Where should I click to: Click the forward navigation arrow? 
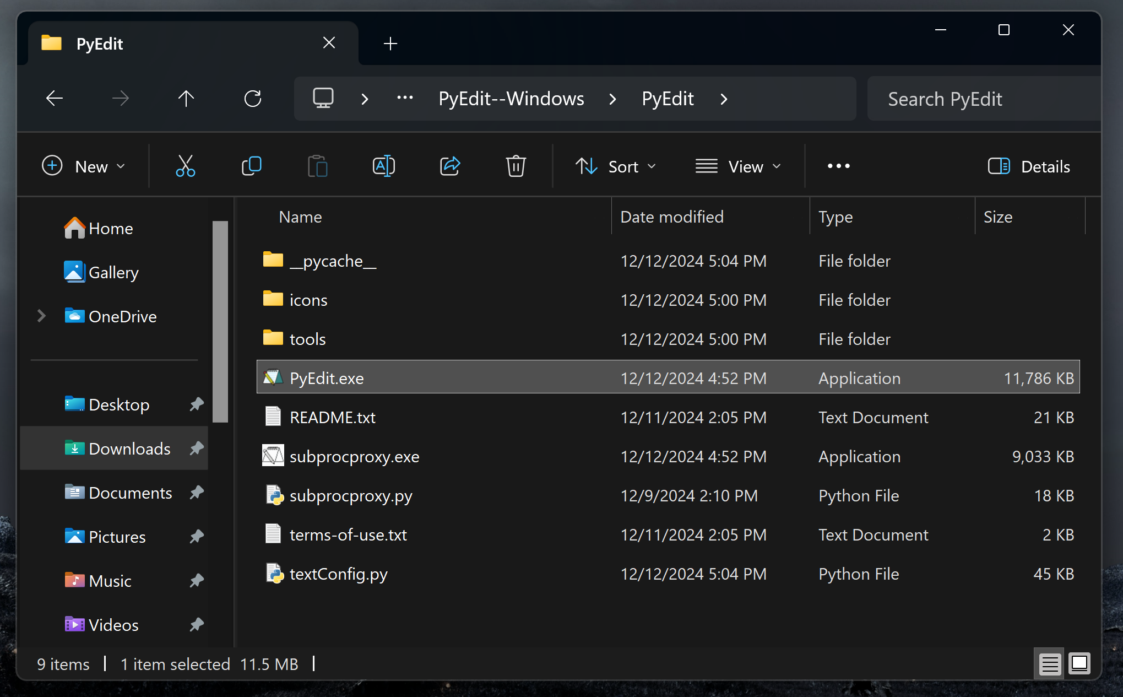click(x=121, y=99)
